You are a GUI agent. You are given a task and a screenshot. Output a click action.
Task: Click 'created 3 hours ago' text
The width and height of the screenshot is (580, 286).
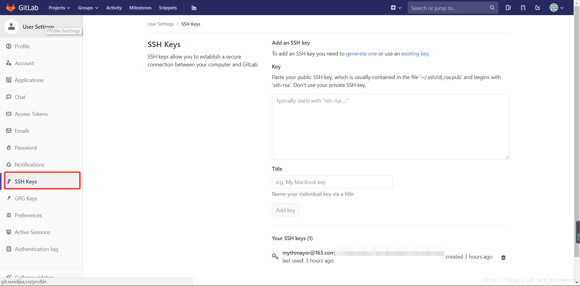[x=469, y=257]
